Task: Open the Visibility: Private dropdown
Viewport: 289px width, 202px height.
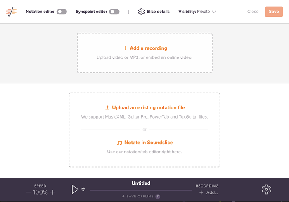Action: click(197, 12)
